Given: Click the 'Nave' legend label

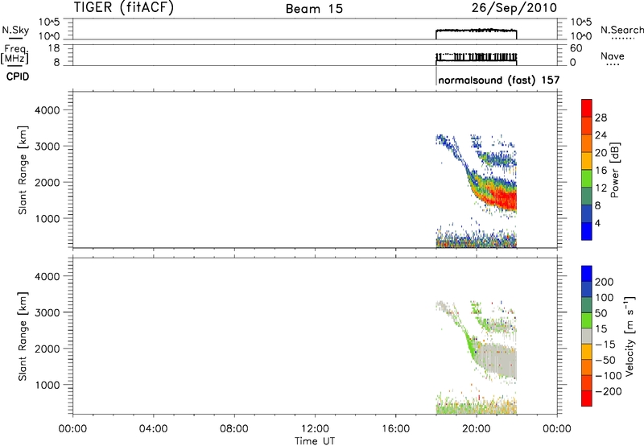Looking at the screenshot, I should pyautogui.click(x=613, y=56).
